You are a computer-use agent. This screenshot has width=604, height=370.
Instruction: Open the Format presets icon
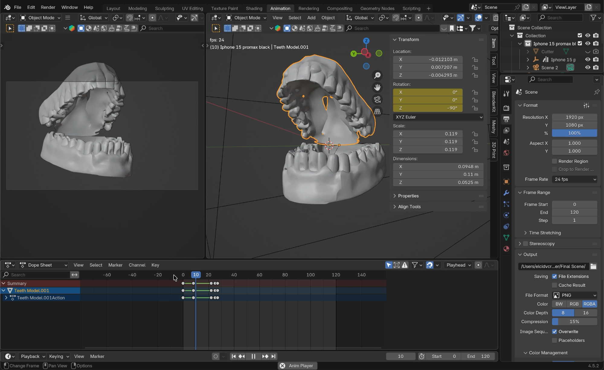(x=586, y=105)
